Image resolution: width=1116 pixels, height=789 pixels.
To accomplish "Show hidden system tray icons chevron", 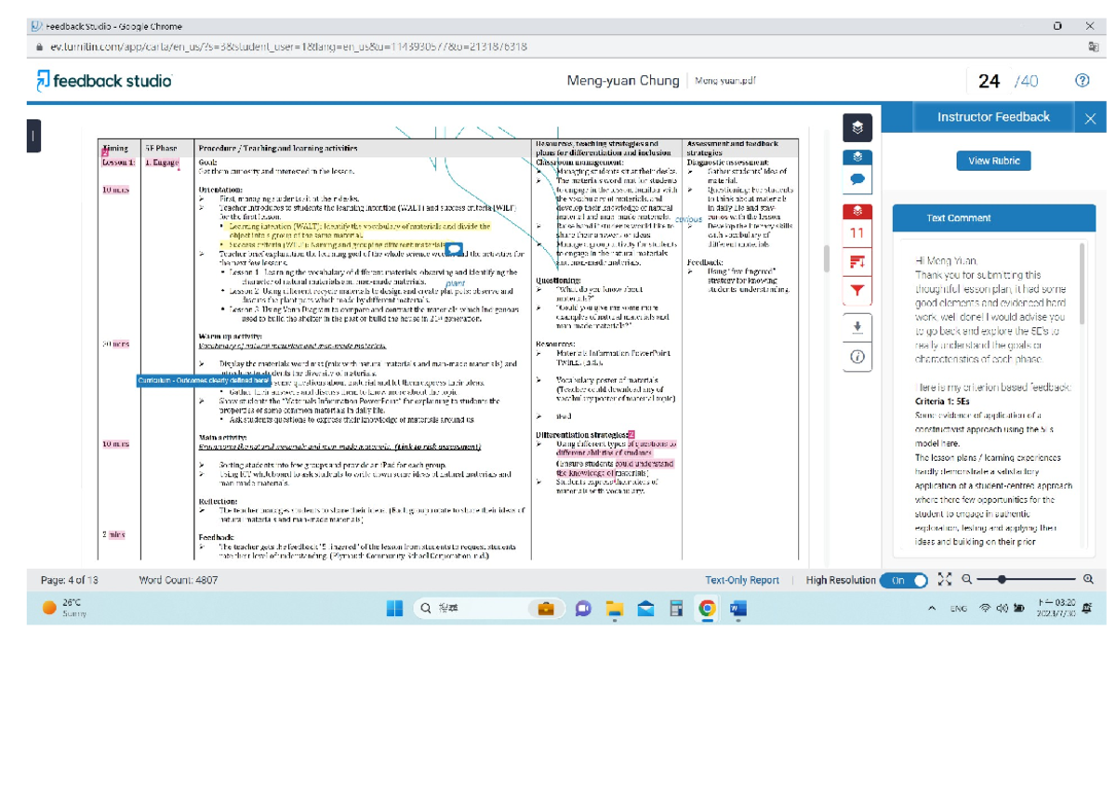I will tap(932, 609).
